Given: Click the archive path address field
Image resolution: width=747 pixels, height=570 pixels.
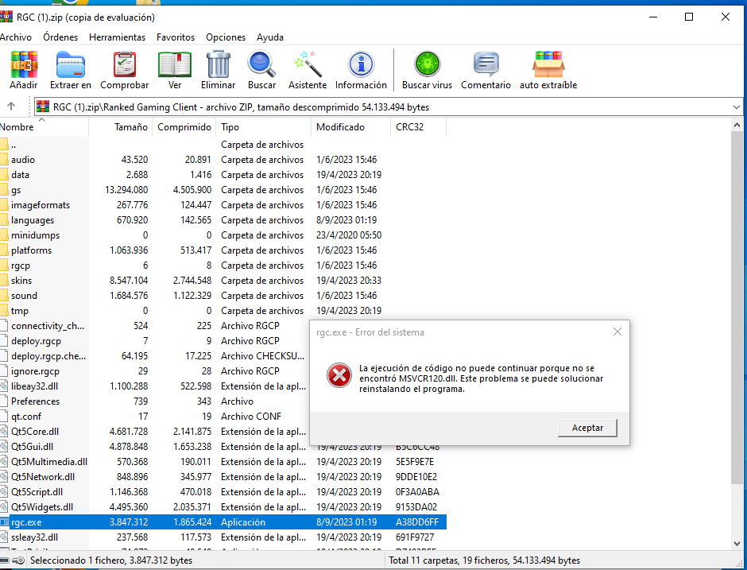Looking at the screenshot, I should 388,107.
